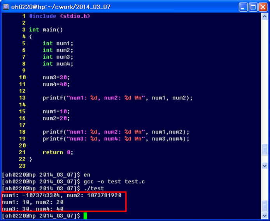Click the printf statement on line 18
This screenshot has height=221, width=270.
(x=116, y=132)
